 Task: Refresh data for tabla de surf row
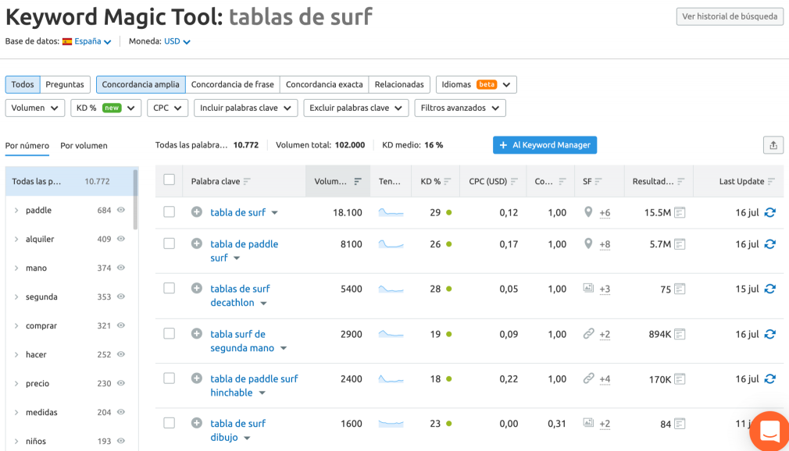click(770, 213)
